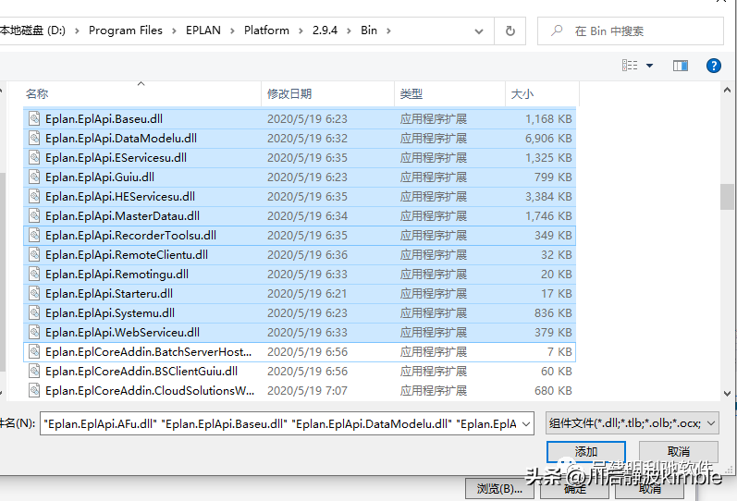Expand the file name combo box dropdown
This screenshot has height=501, width=737.
[x=526, y=423]
